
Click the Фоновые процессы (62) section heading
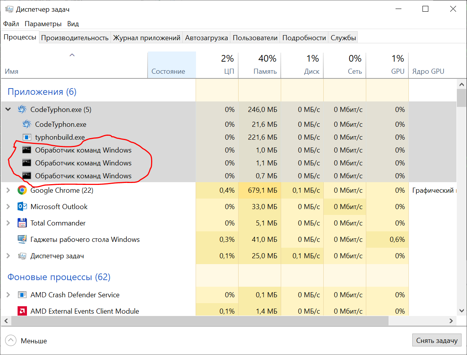click(59, 277)
